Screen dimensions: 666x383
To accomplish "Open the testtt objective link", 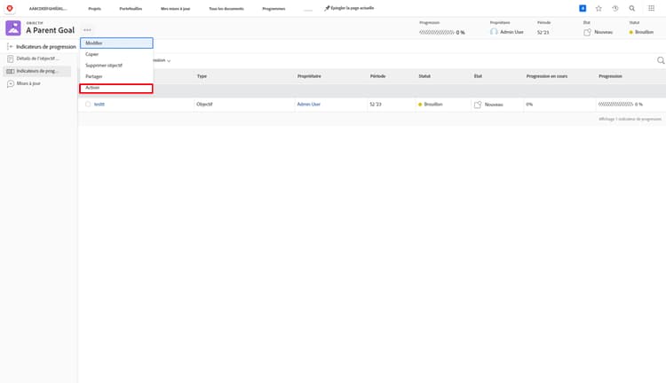I will (x=99, y=104).
